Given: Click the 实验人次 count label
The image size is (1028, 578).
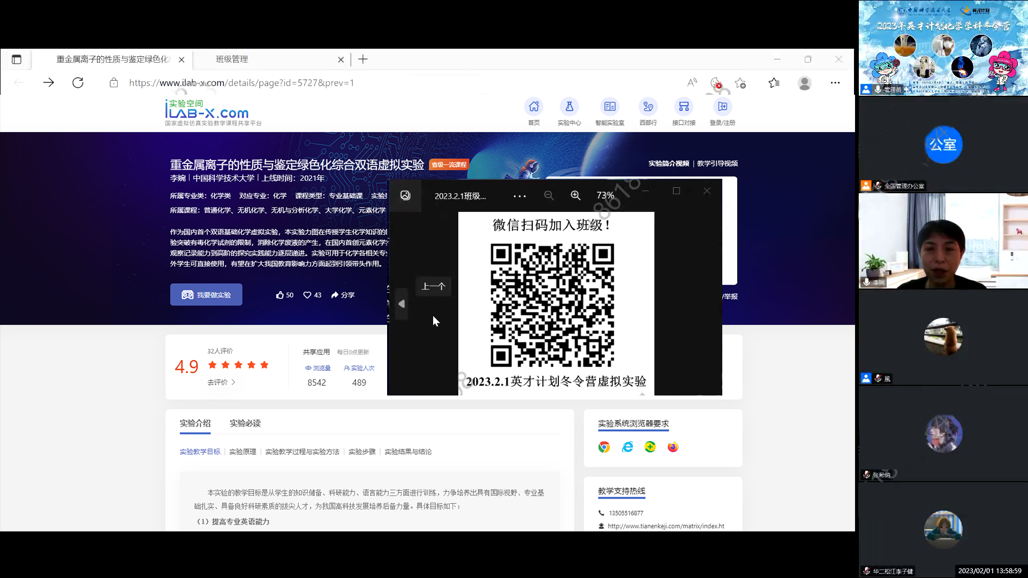Looking at the screenshot, I should [359, 368].
